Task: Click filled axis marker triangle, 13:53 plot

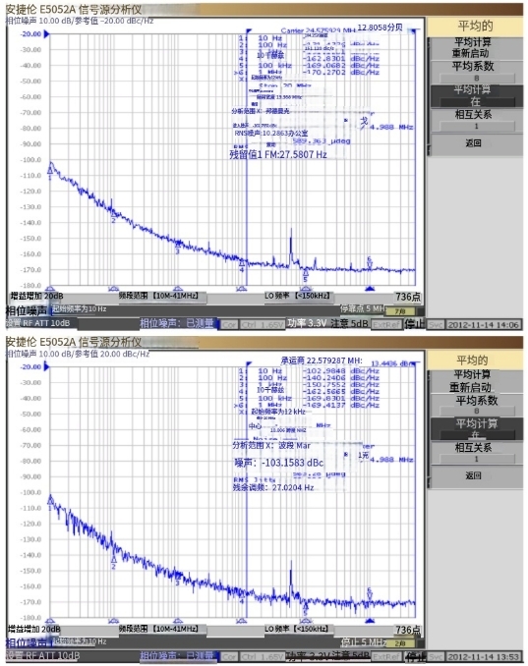Action: coord(370,621)
